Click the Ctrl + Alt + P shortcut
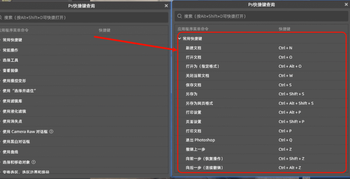Screen dimensions: 350x179 [x=290, y=112]
